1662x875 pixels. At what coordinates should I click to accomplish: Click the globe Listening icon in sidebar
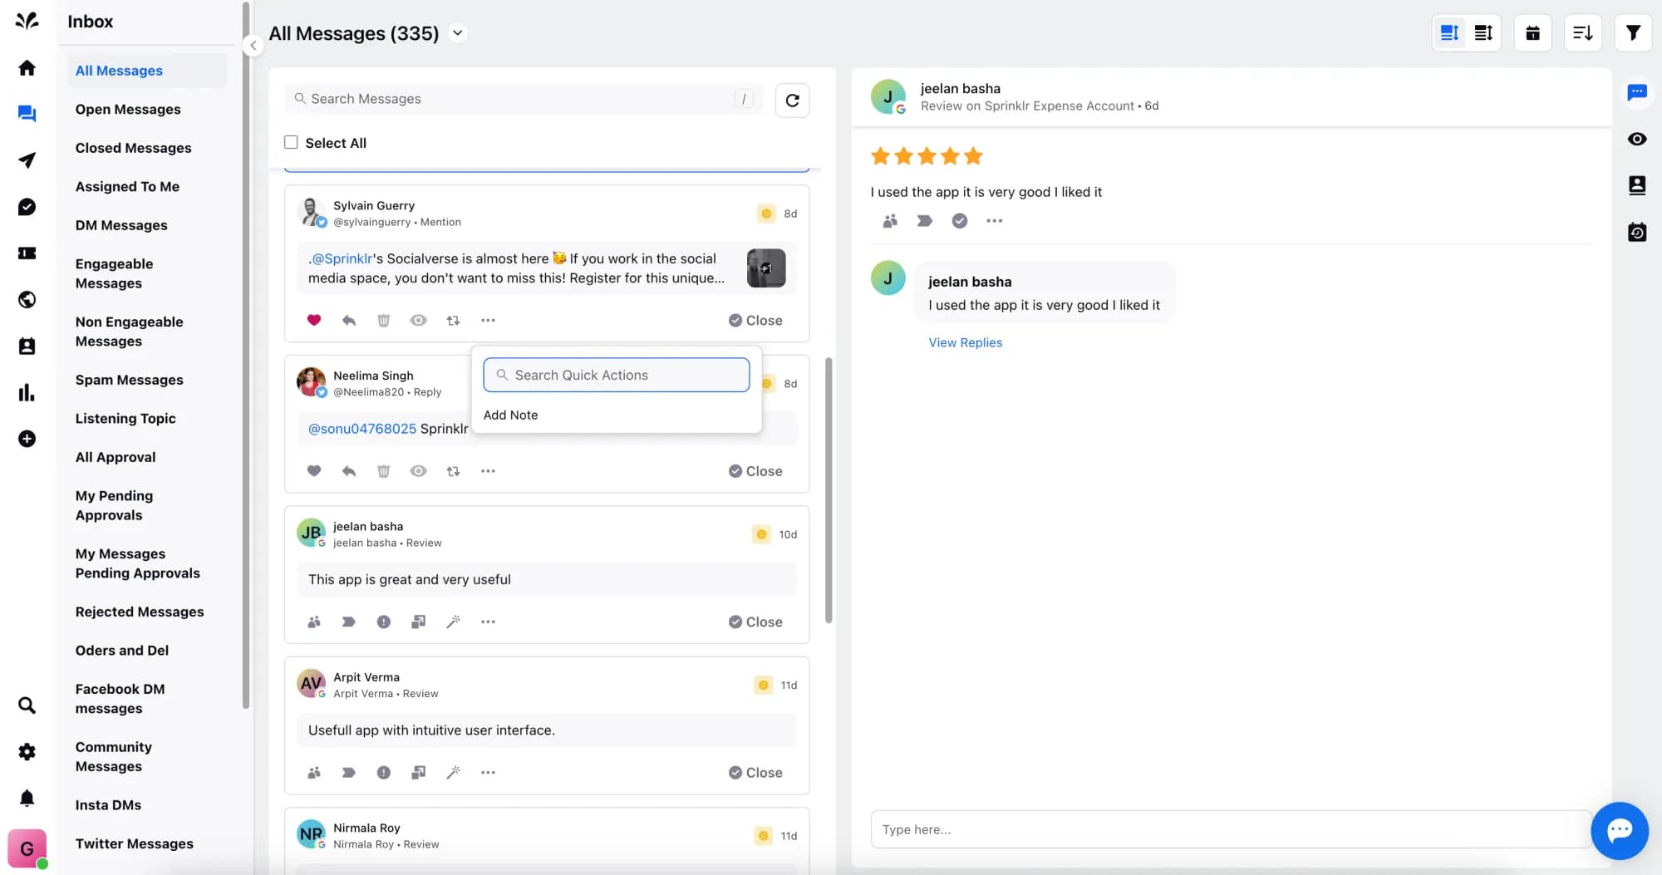pos(27,300)
